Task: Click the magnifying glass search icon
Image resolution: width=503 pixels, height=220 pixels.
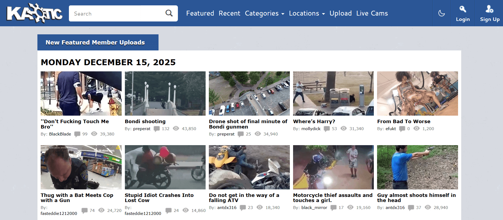Action: coord(169,13)
